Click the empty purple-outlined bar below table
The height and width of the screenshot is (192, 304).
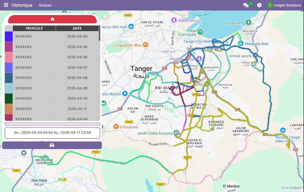coord(52,124)
